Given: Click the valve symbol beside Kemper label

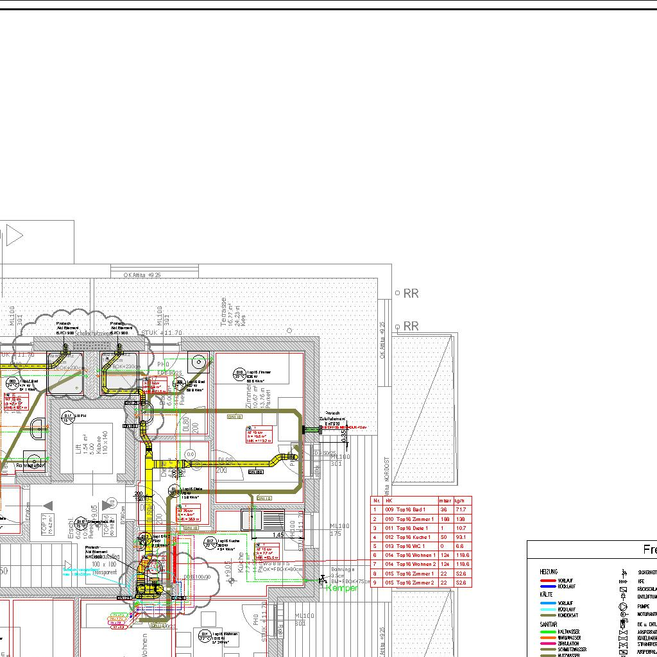Looking at the screenshot, I should pyautogui.click(x=322, y=581).
